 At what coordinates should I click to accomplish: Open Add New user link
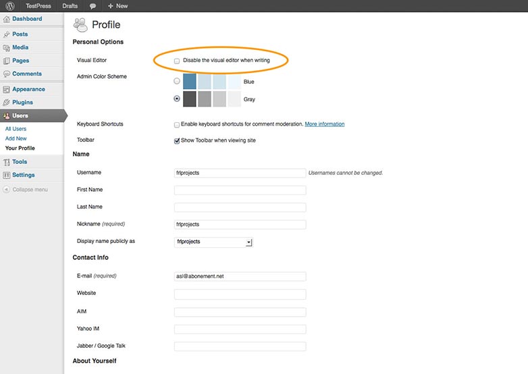[x=16, y=138]
